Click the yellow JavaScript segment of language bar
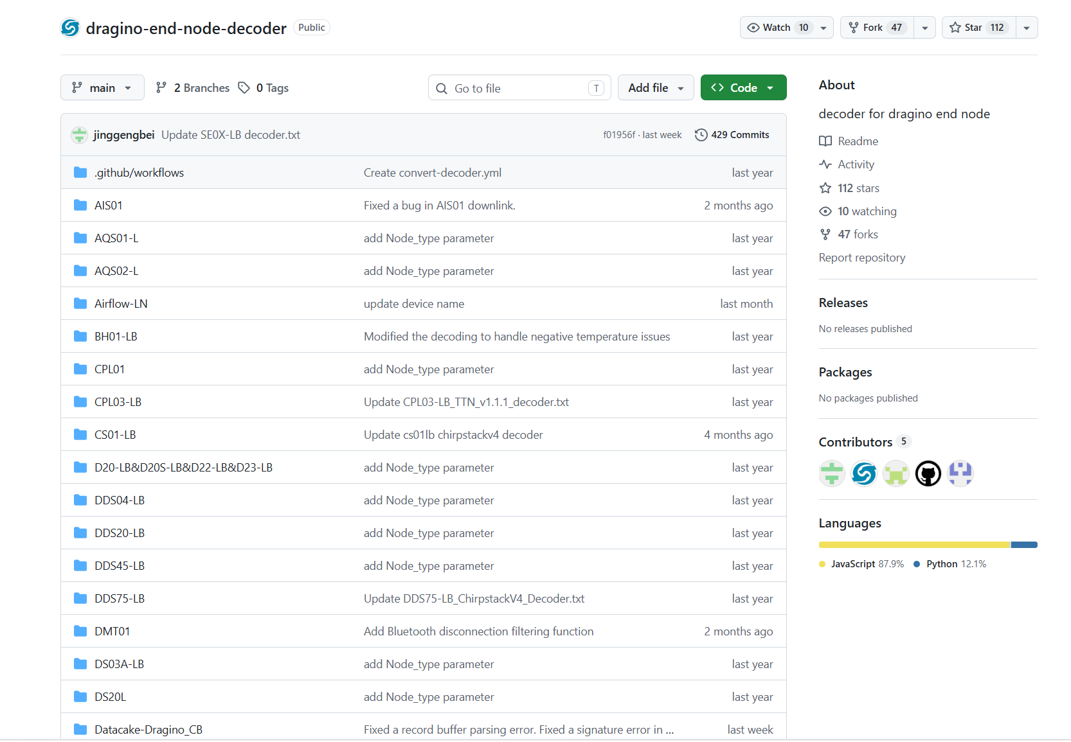This screenshot has width=1071, height=742. coord(915,545)
